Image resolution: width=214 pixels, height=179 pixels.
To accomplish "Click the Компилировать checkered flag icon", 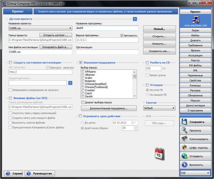I will 184,139.
